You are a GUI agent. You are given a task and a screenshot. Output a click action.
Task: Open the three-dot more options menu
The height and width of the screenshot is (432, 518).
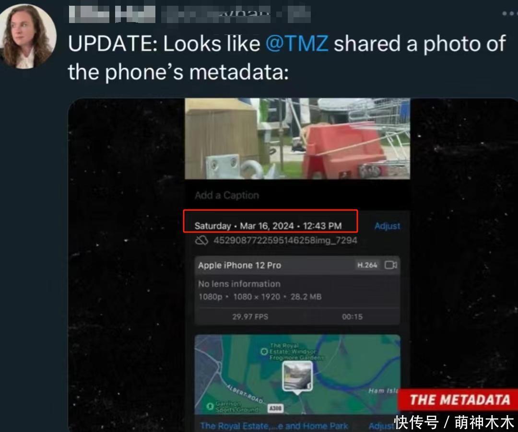click(510, 13)
